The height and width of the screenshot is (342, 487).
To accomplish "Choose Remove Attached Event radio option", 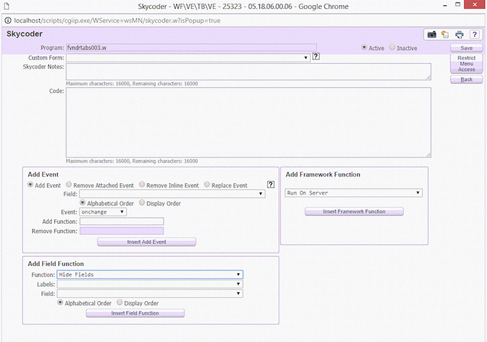I will click(69, 185).
